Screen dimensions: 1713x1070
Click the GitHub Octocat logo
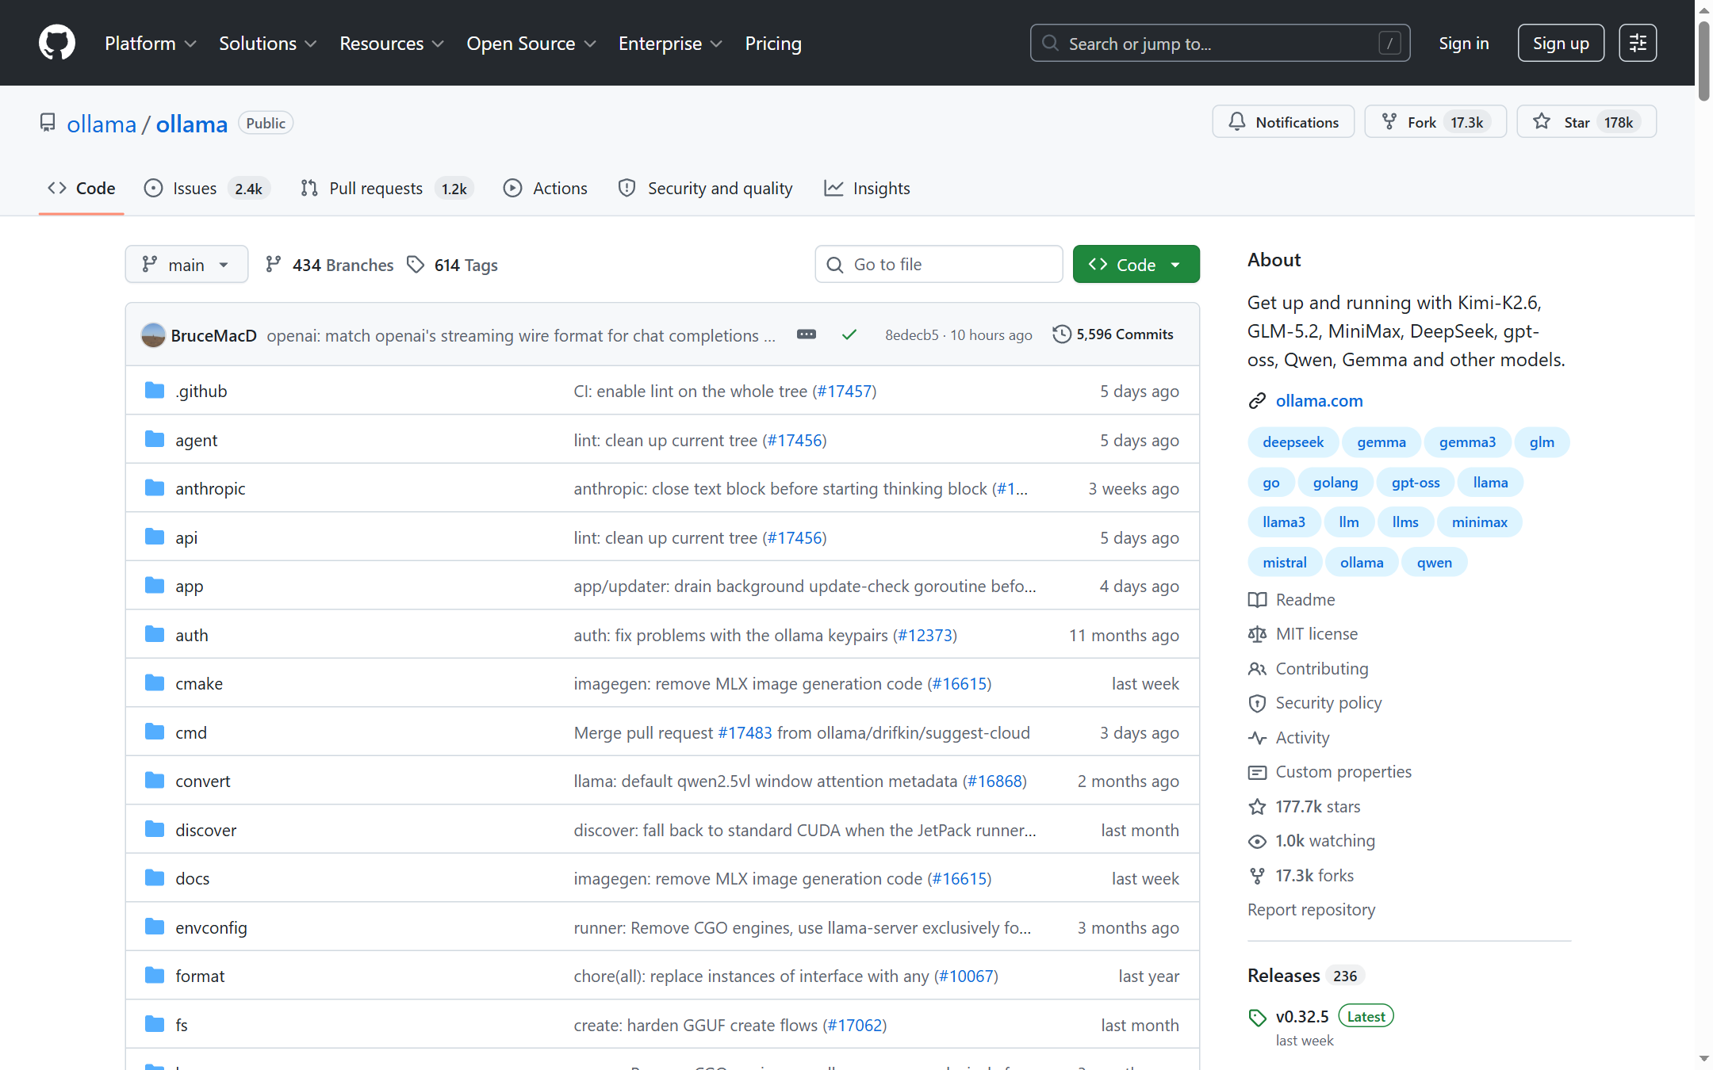pyautogui.click(x=57, y=43)
